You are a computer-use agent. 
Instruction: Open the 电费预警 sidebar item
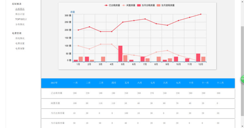click(20, 49)
